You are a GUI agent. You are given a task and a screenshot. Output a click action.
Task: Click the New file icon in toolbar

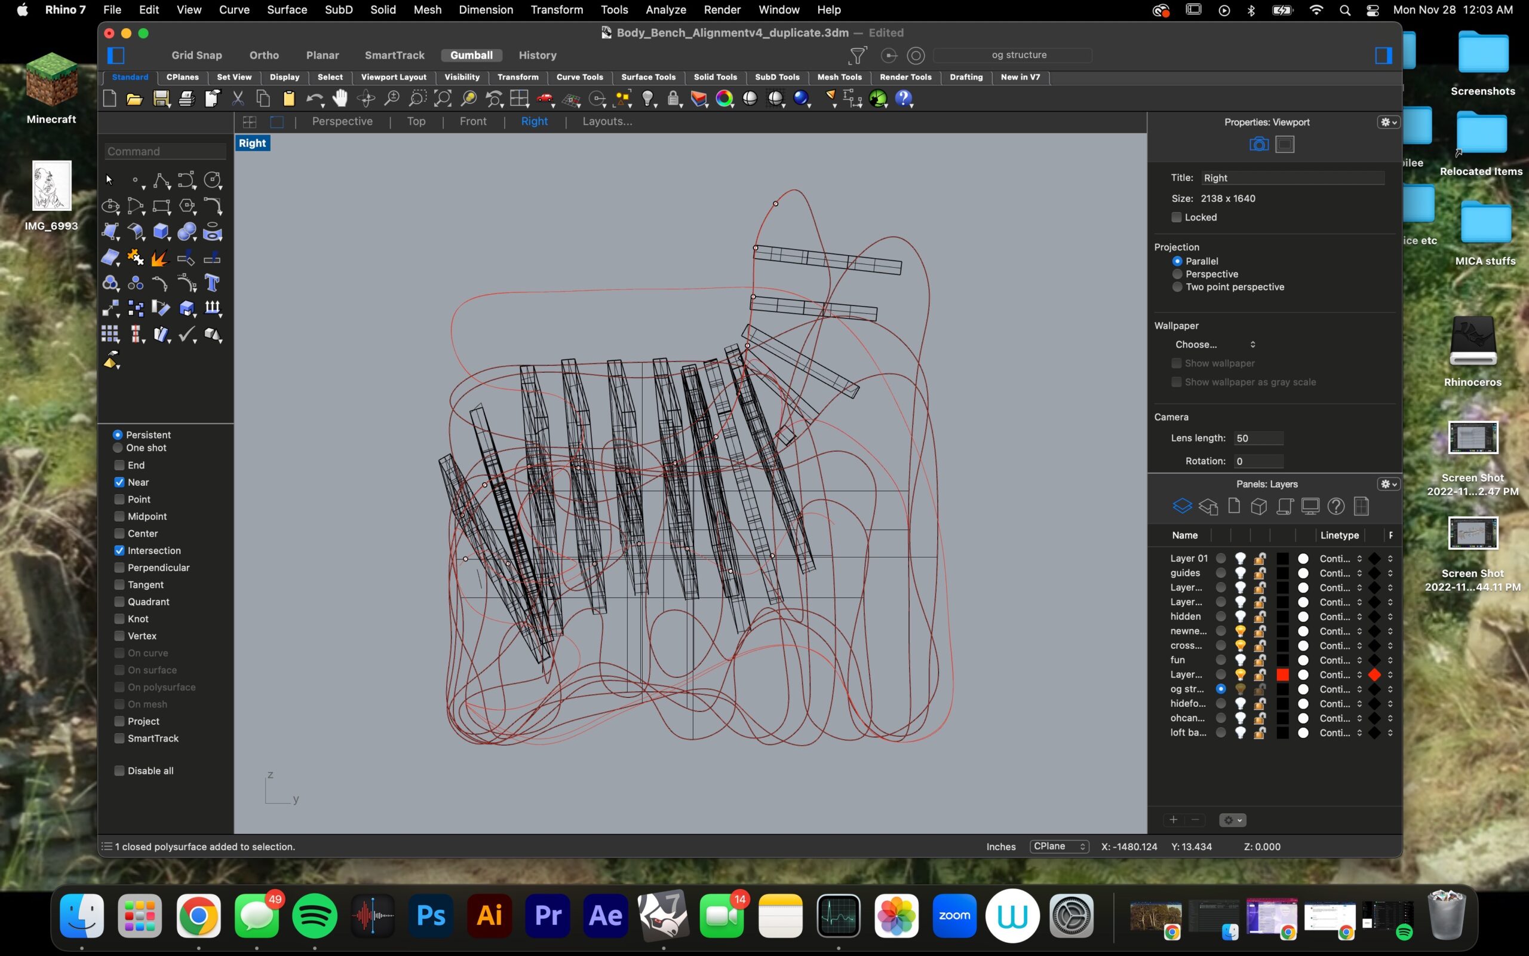pos(109,99)
